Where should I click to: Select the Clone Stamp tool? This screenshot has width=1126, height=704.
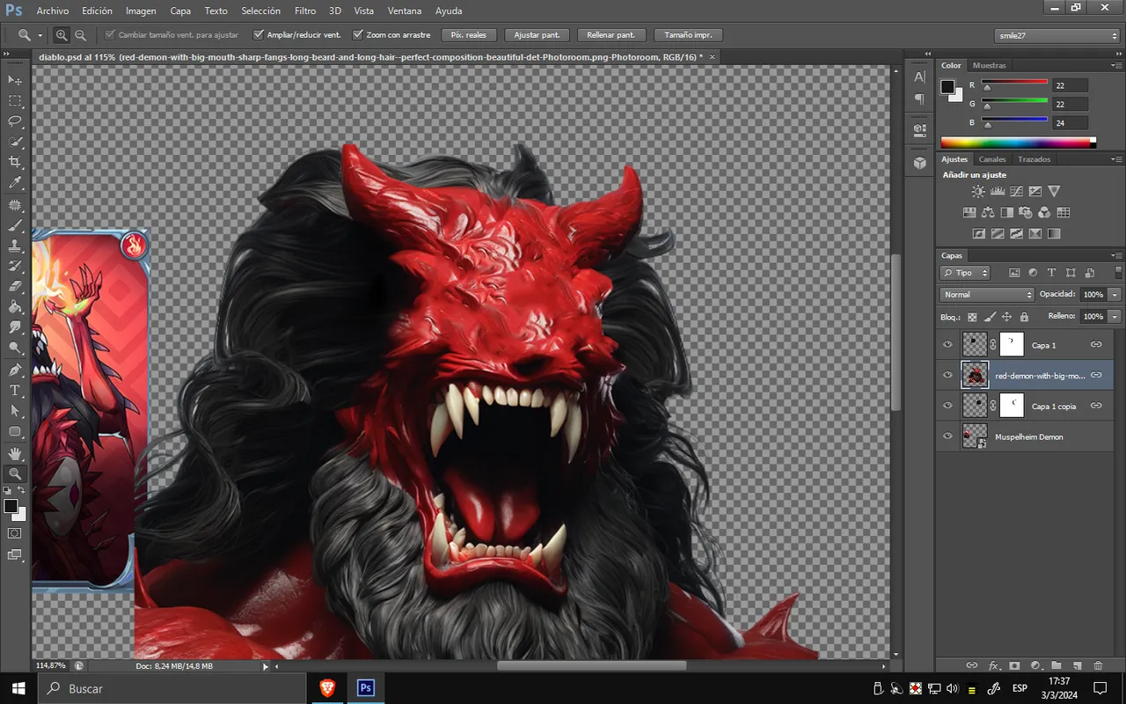pos(15,245)
